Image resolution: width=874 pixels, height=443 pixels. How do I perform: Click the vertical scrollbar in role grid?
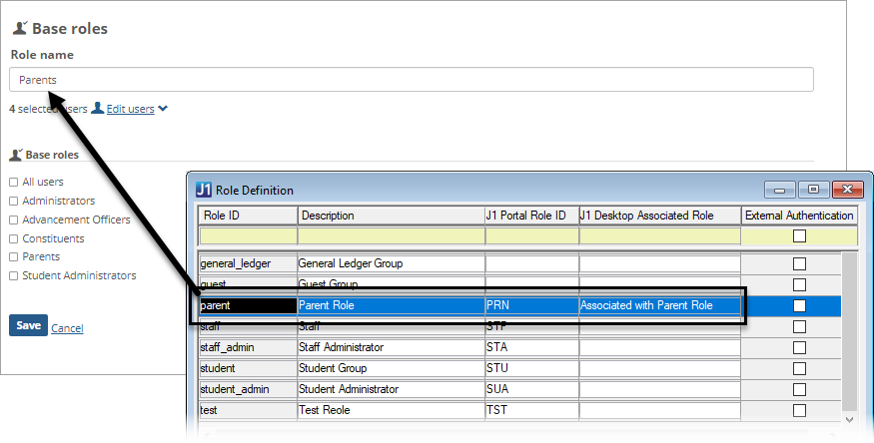coord(850,329)
